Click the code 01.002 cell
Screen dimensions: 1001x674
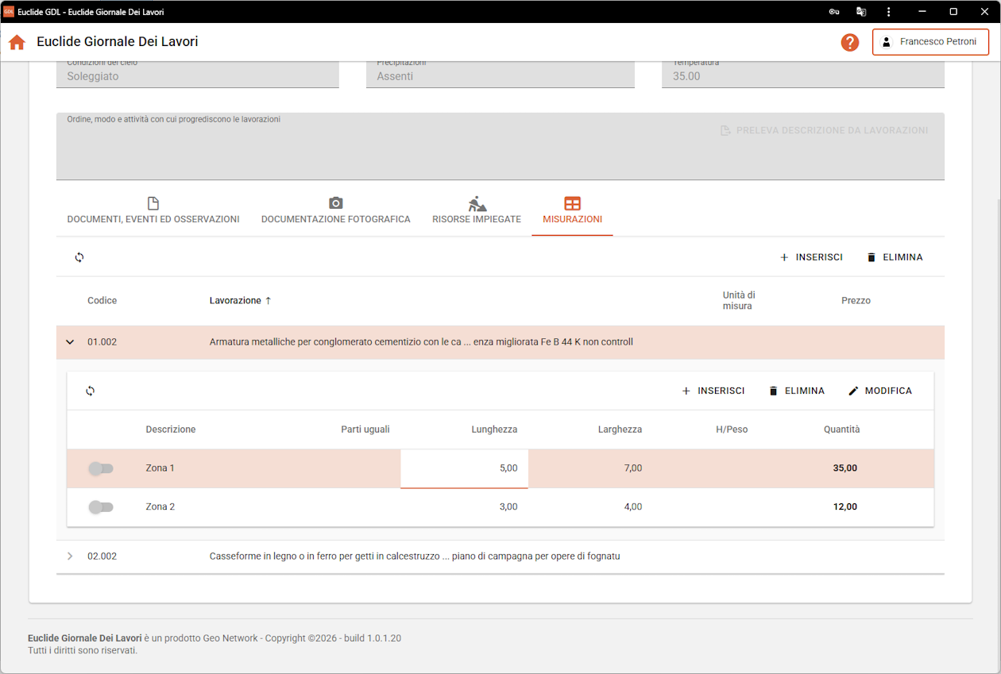coord(102,342)
